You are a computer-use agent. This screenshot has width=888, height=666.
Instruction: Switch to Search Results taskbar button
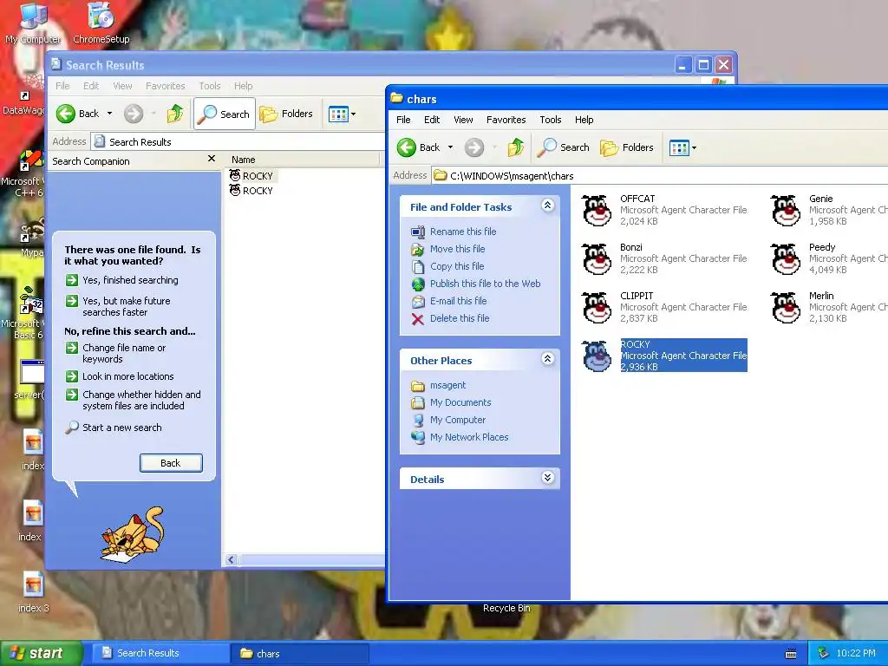[160, 653]
